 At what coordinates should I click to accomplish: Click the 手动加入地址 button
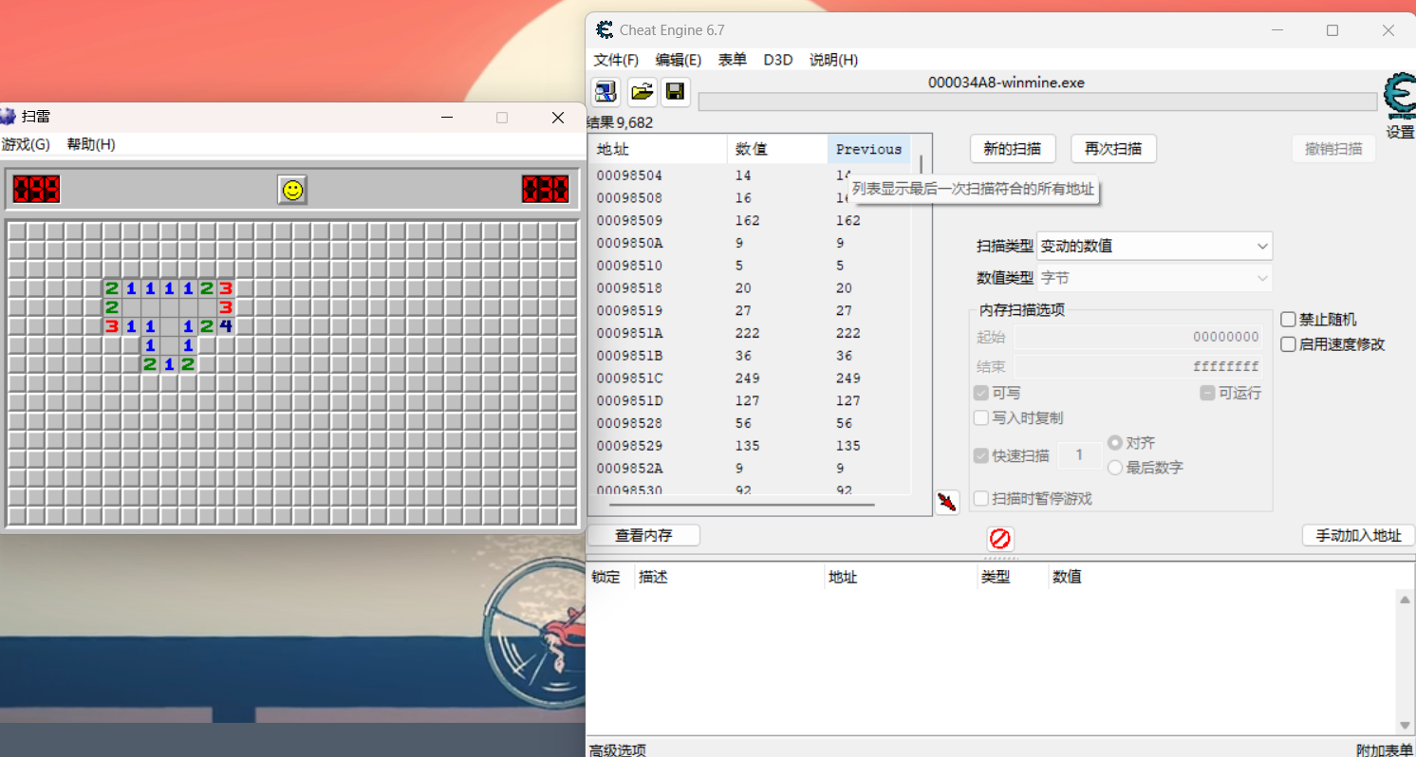[x=1358, y=535]
